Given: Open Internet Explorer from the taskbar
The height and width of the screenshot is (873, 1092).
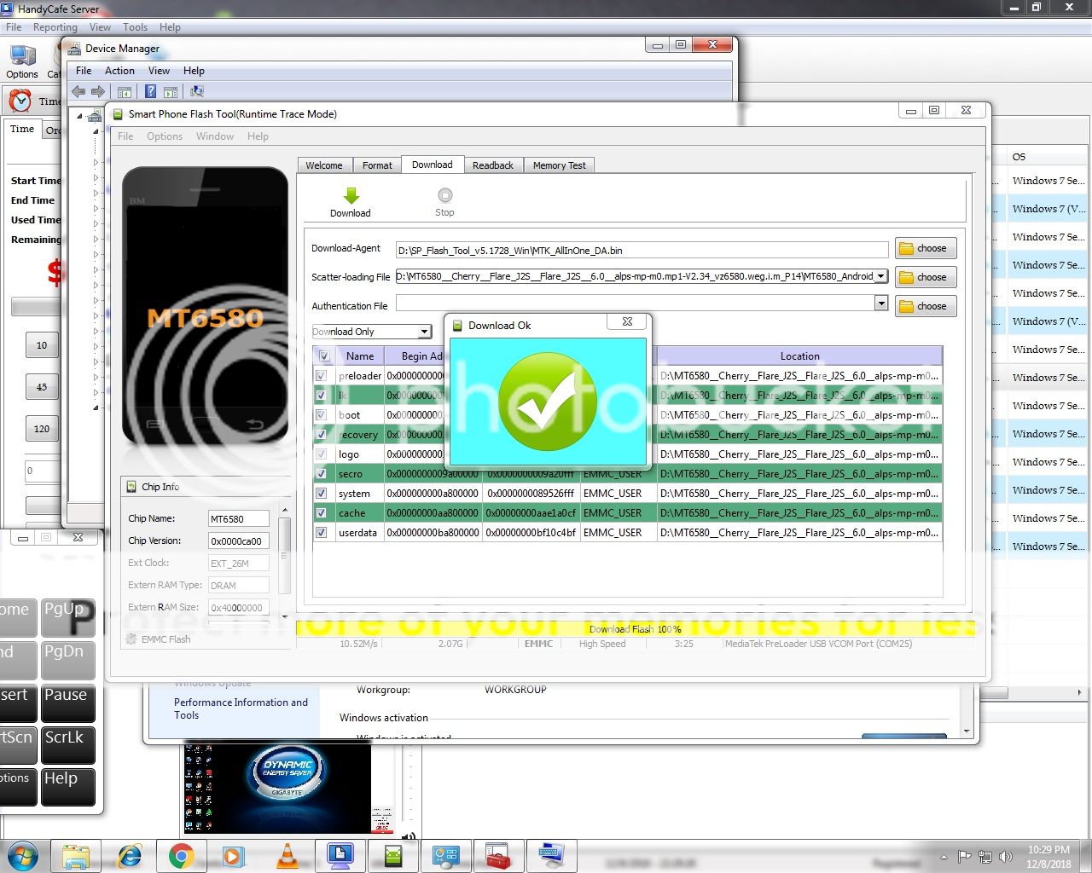Looking at the screenshot, I should pos(130,855).
